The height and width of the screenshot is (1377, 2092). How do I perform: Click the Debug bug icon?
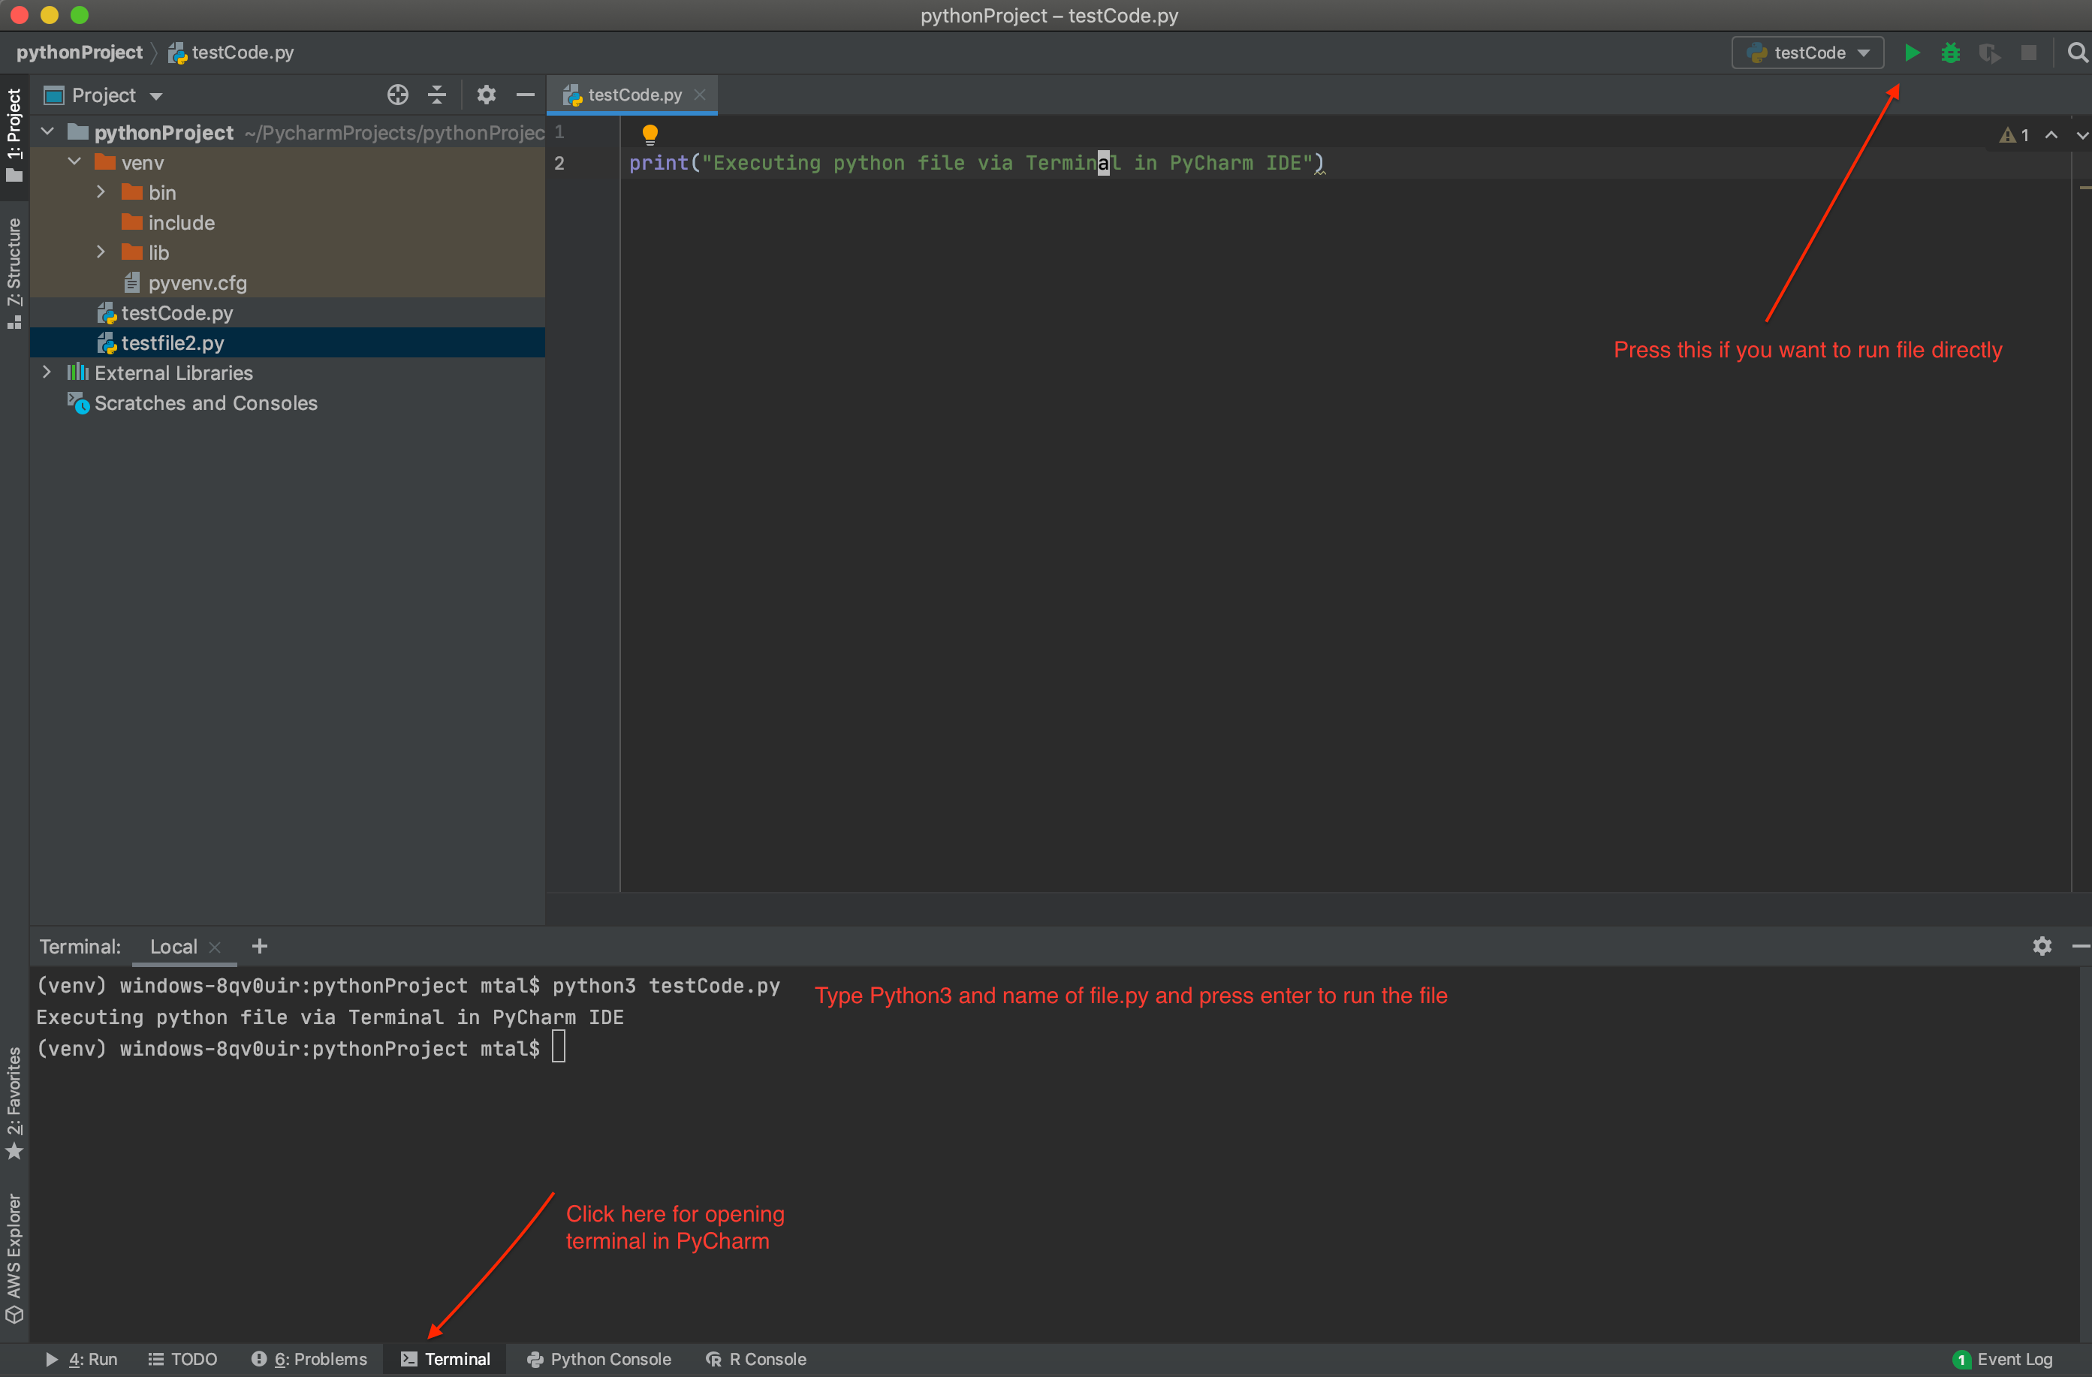[1949, 53]
